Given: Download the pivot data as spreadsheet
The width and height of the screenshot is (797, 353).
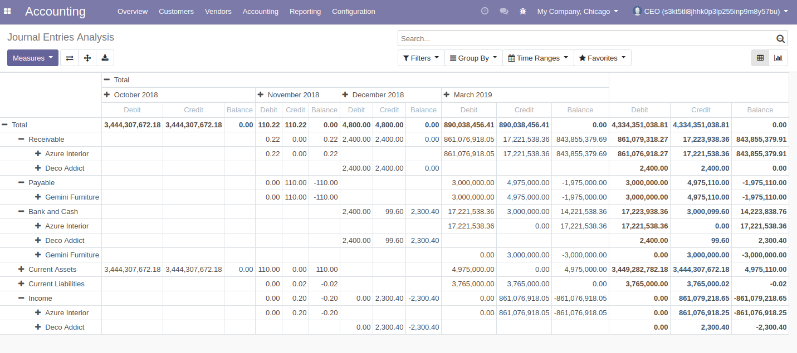Looking at the screenshot, I should click(105, 57).
